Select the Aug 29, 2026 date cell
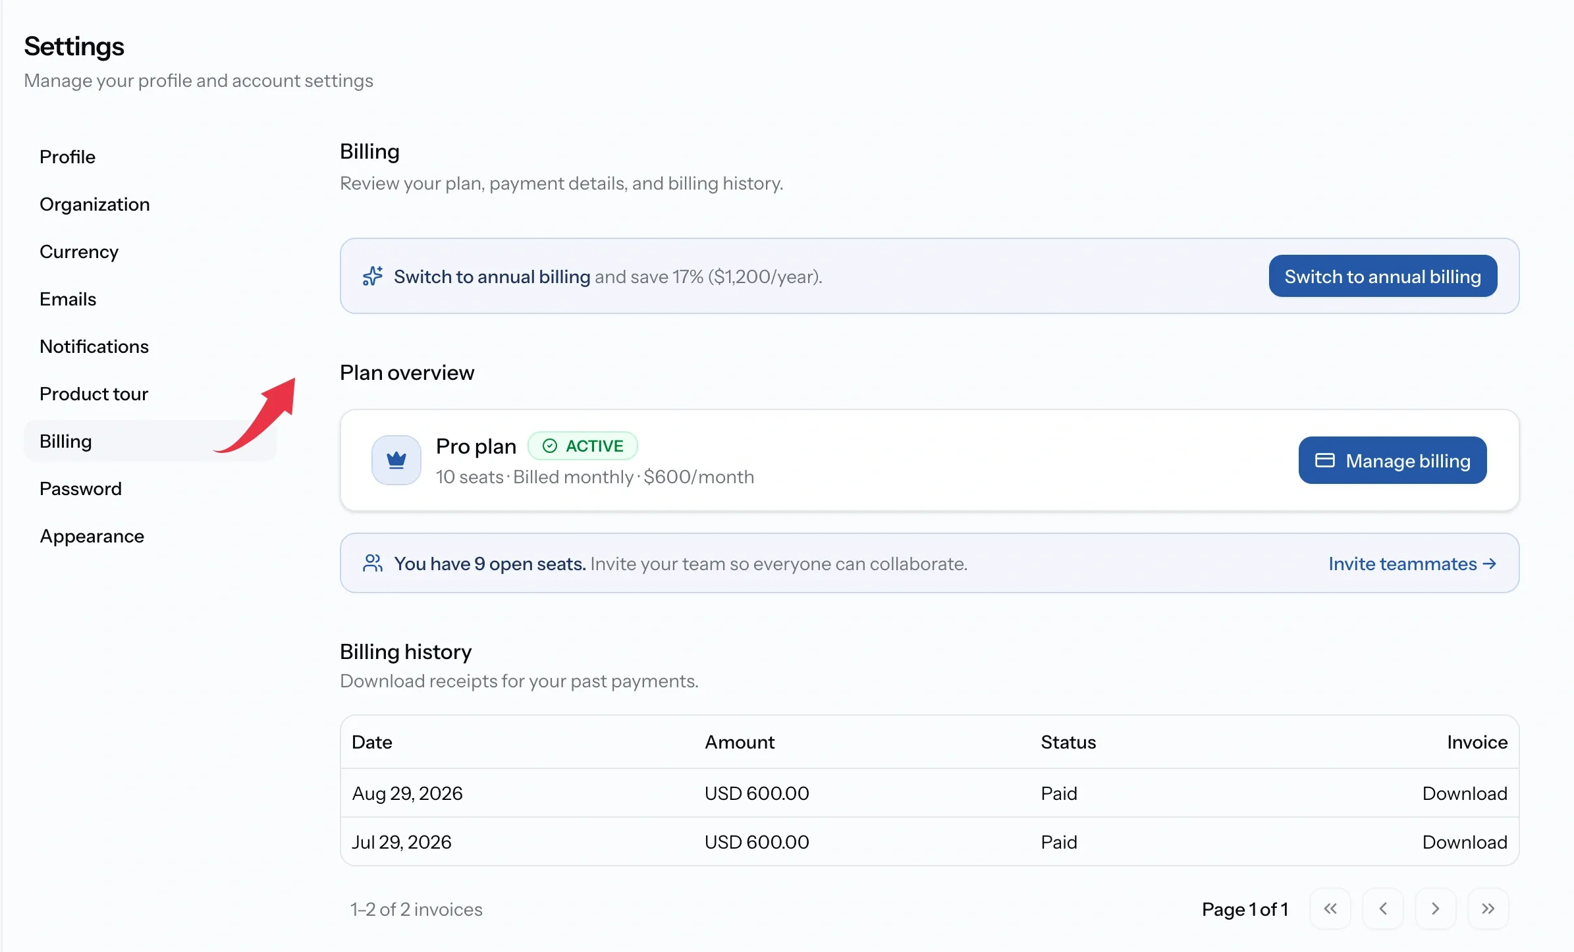Viewport: 1574px width, 952px height. (x=407, y=793)
